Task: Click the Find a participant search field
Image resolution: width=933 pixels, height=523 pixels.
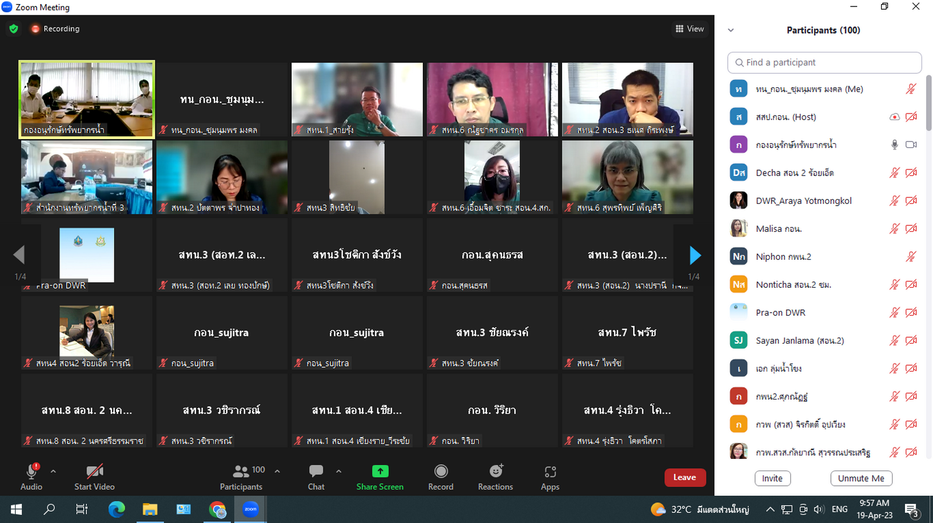Action: point(824,62)
